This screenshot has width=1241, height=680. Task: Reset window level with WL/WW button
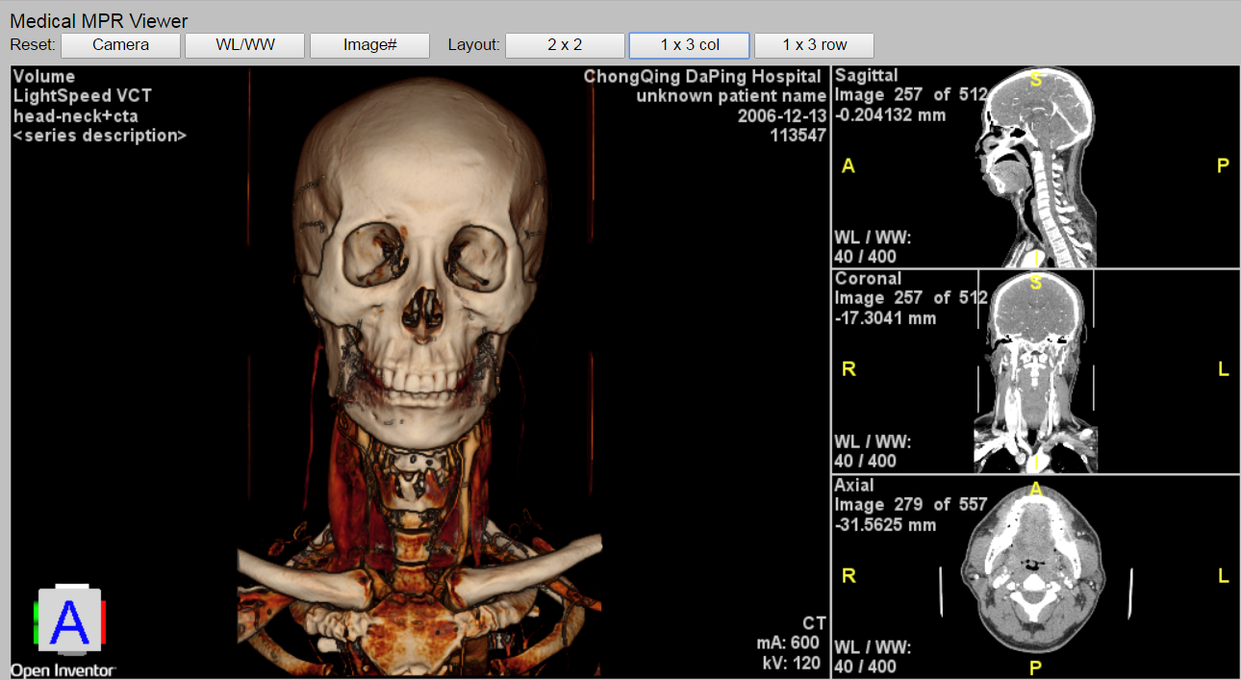tap(244, 45)
